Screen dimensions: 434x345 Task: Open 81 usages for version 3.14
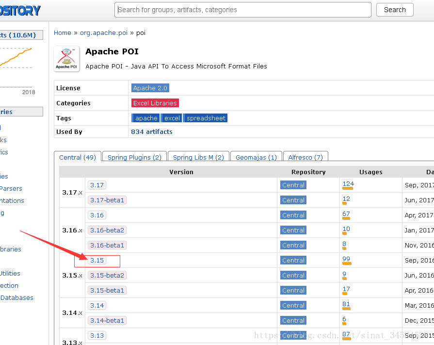coord(346,304)
